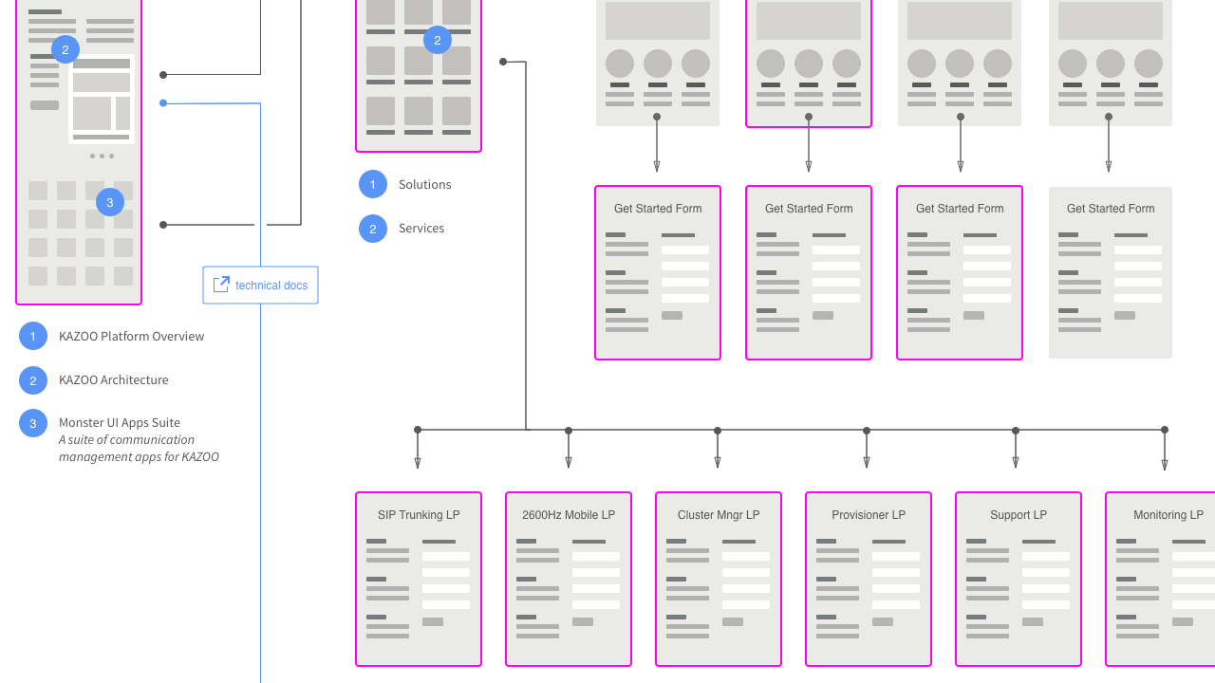This screenshot has height=683, width=1215.
Task: Select the "2" Services badge
Action: [373, 229]
